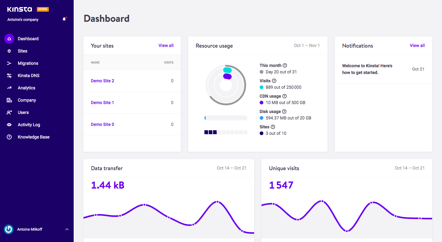Select the Migrations icon in sidebar

click(x=9, y=63)
